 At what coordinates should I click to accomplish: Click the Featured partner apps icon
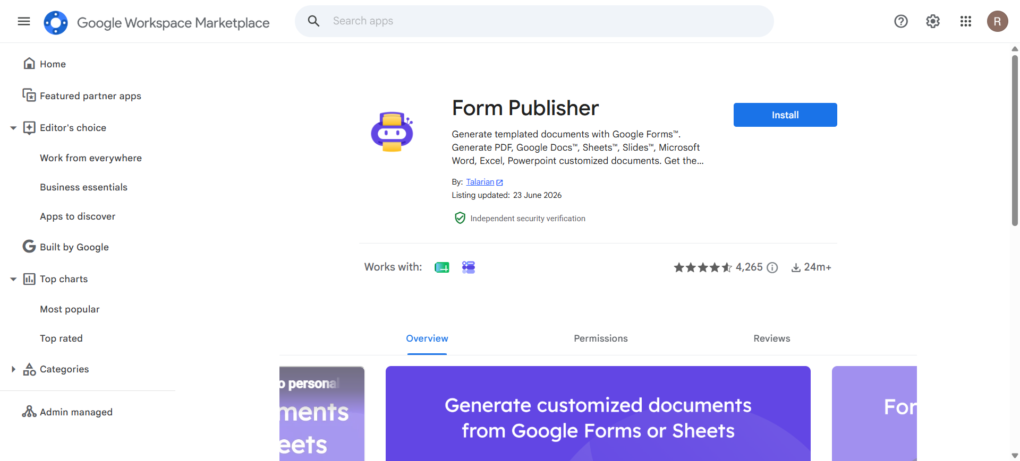29,95
